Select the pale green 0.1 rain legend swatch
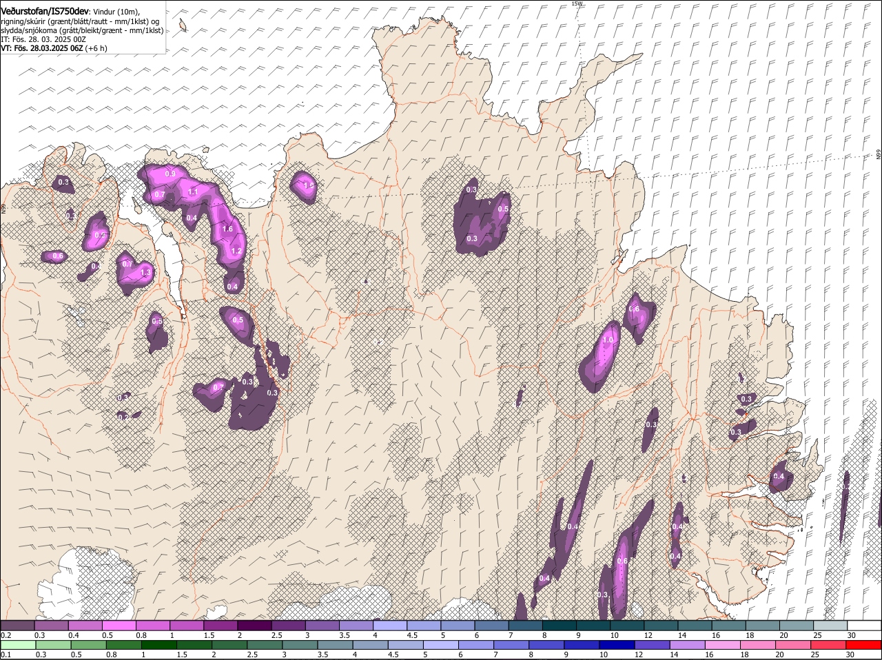 click(19, 646)
